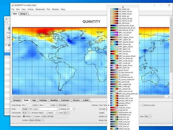Viewport: 173px width, 130px height.
Task: Enable the Reverse colors checkbox
Action: pyautogui.click(x=143, y=105)
